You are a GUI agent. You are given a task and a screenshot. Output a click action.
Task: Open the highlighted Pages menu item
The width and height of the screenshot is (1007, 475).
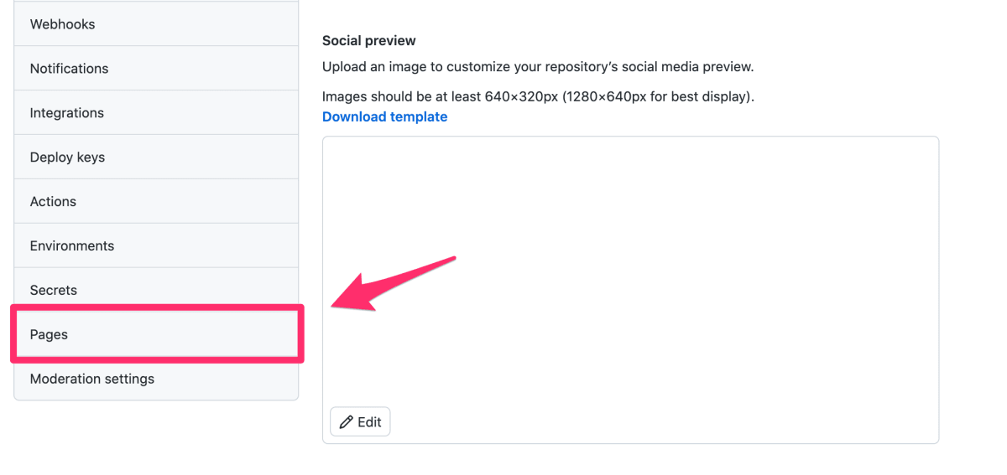(x=156, y=334)
